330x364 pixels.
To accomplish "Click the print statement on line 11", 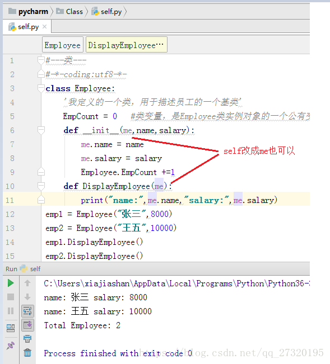I will pos(179,200).
